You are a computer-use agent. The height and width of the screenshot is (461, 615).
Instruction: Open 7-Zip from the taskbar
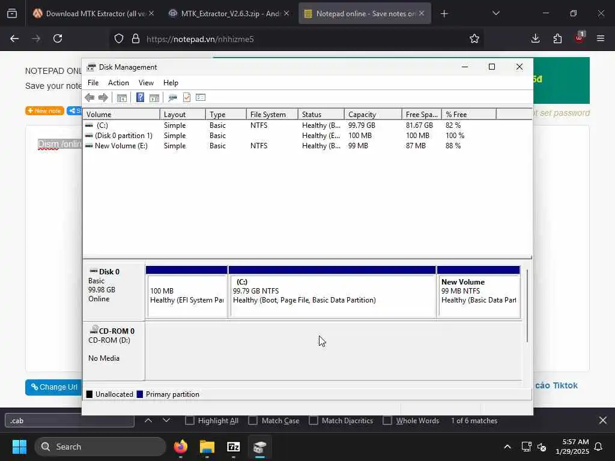coord(234,447)
